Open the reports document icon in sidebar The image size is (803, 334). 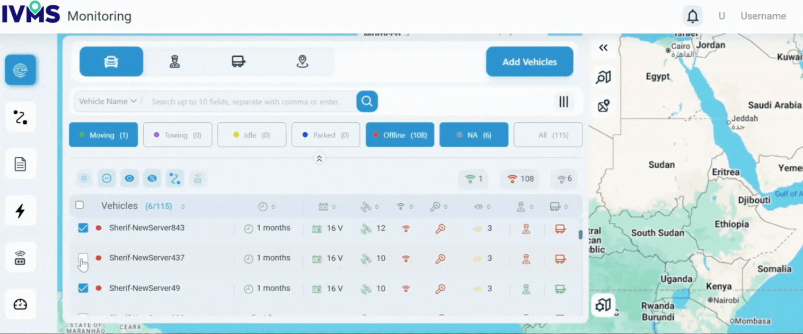click(x=20, y=164)
